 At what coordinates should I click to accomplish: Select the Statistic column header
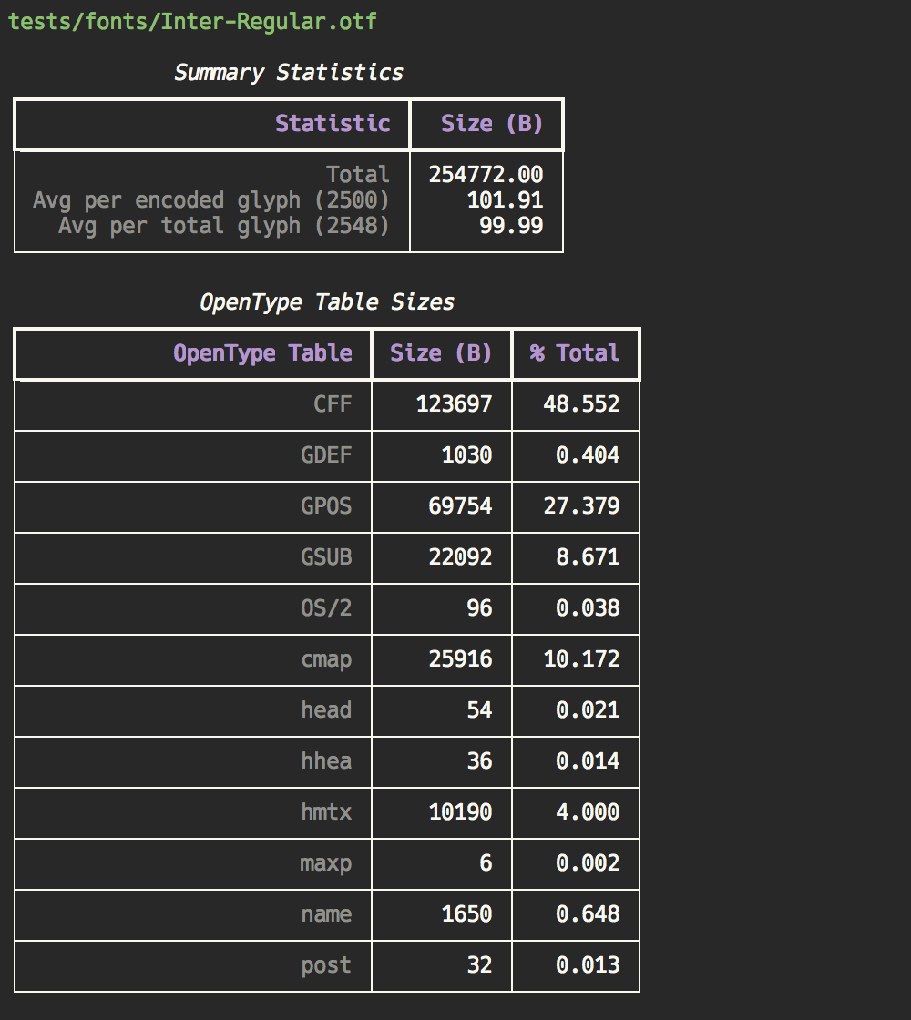tap(333, 124)
